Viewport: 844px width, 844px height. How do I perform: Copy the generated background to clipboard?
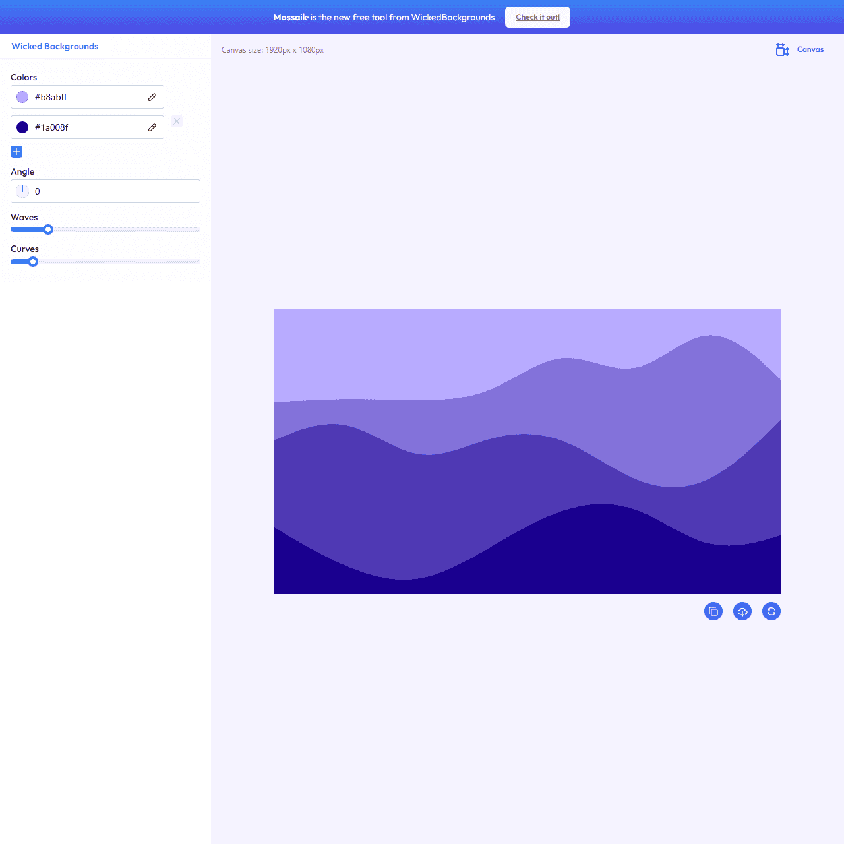(x=713, y=611)
